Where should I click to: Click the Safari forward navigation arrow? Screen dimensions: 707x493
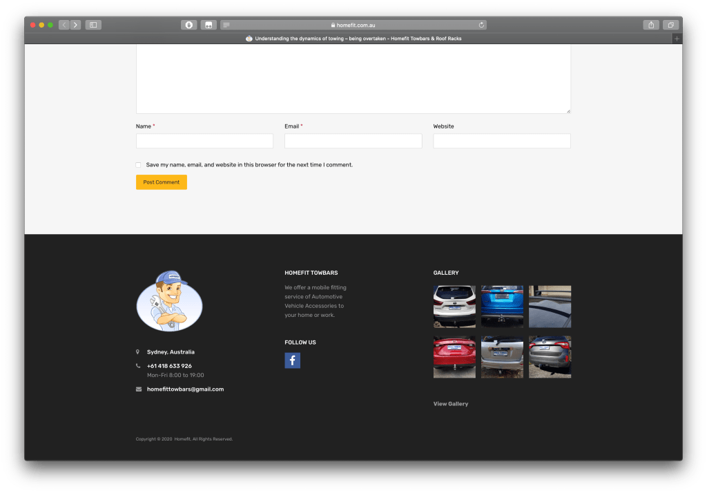(x=75, y=25)
